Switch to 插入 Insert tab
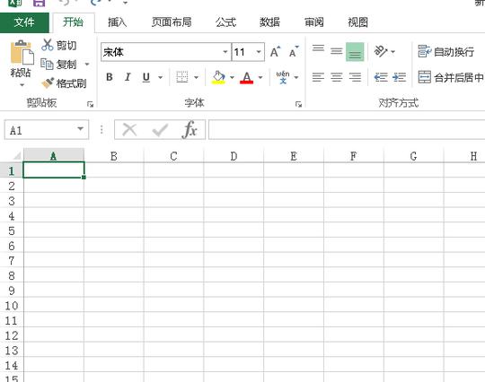Image resolution: width=485 pixels, height=382 pixels. click(118, 22)
